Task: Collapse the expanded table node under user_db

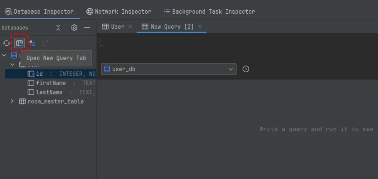Action: 12,65
